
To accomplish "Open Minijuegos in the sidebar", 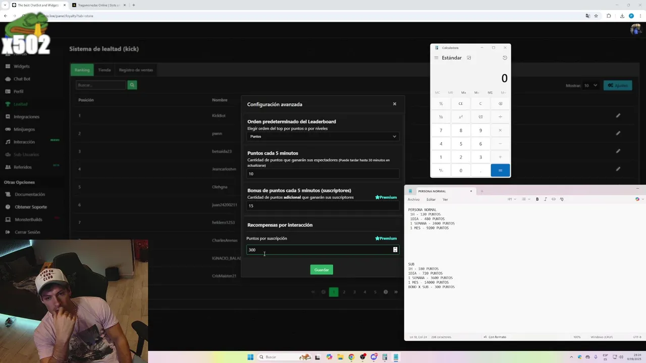I will pos(24,130).
